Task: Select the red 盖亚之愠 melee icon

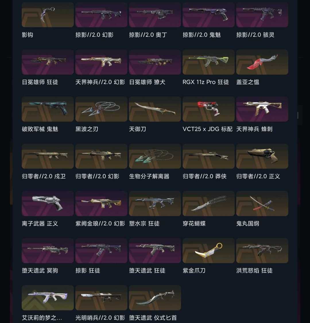Action: pyautogui.click(x=262, y=62)
